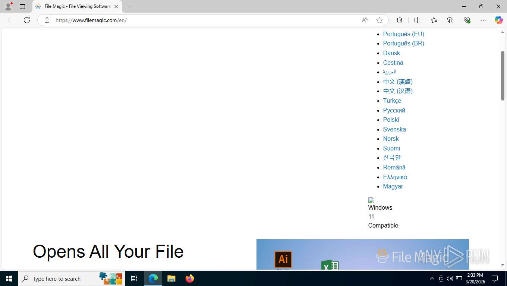Open the Windows Start menu
This screenshot has height=286, width=507.
[9, 279]
